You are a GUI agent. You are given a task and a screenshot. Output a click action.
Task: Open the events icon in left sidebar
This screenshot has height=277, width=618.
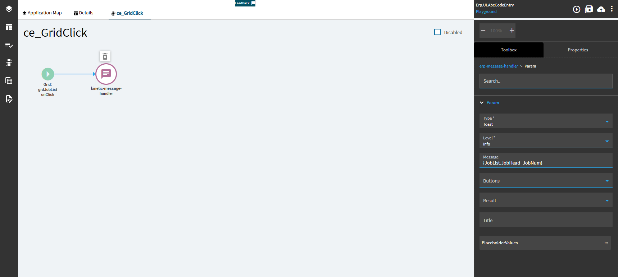coord(9,63)
